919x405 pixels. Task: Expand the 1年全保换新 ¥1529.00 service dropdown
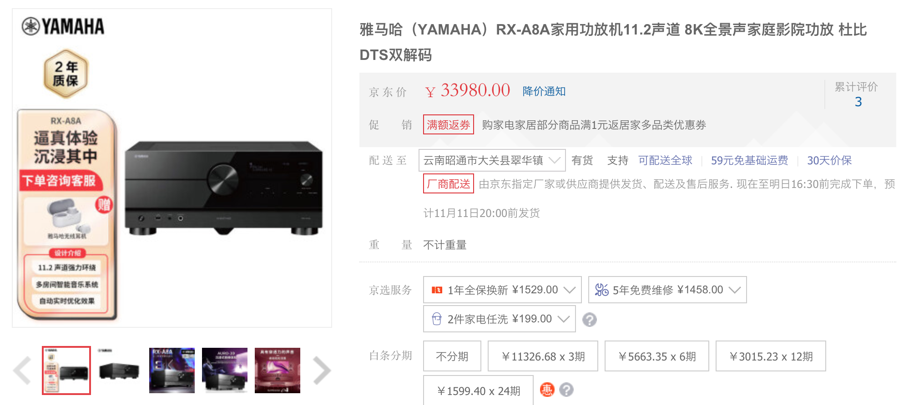502,290
